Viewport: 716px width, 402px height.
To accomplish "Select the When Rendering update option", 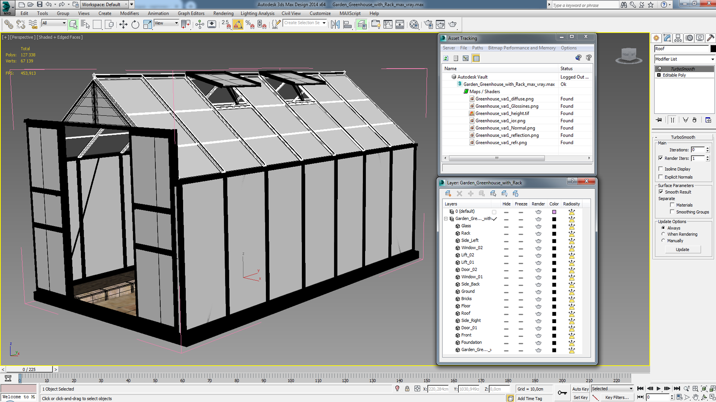I will click(663, 234).
